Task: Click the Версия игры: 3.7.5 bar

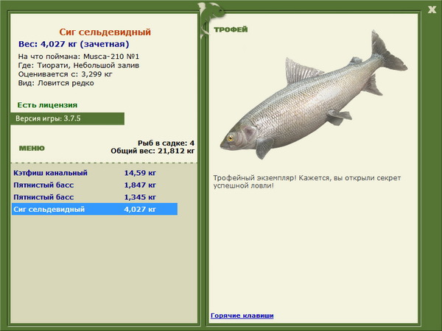Action: tap(67, 118)
